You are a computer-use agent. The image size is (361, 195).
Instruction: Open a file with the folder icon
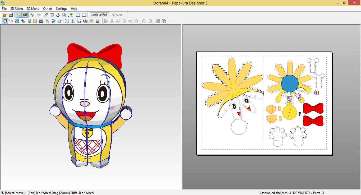click(4, 15)
